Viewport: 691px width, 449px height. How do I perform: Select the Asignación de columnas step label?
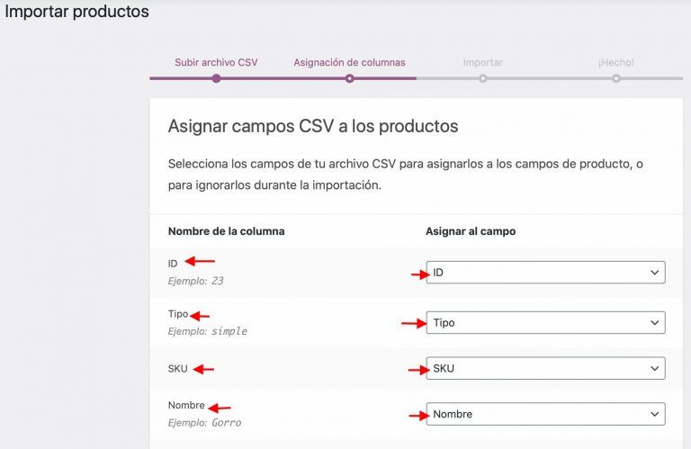(x=349, y=63)
